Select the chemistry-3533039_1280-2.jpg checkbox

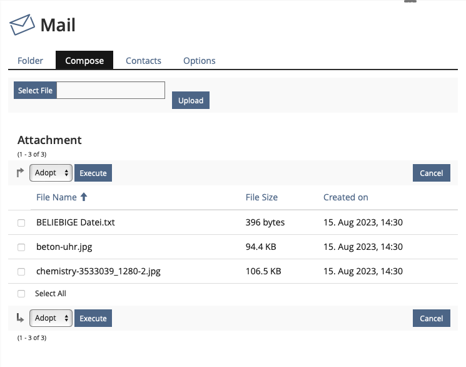tap(21, 272)
